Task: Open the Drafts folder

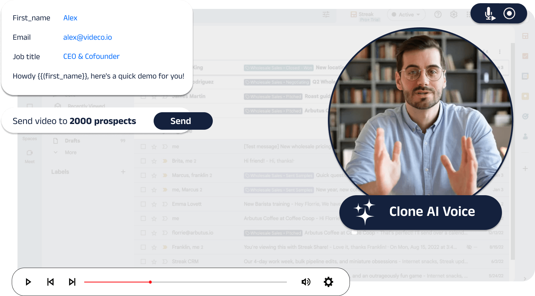Action: coord(73,141)
